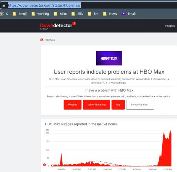Click the 6:00 AM axis label
This screenshot has width=177, height=172.
coord(137,169)
